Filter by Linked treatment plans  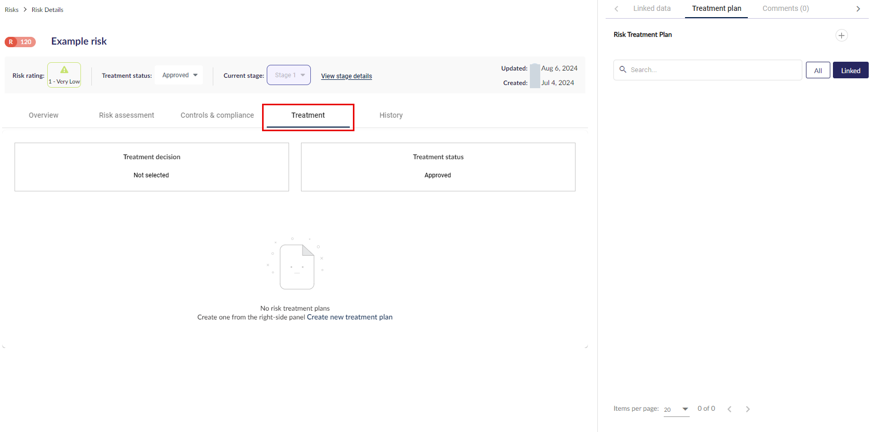pyautogui.click(x=851, y=71)
